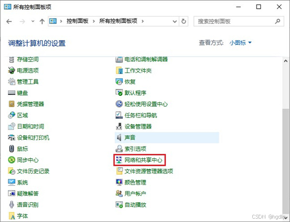This screenshot has width=290, height=222.
Task: Click the 颜色管理 monitor icon
Action: (119, 182)
